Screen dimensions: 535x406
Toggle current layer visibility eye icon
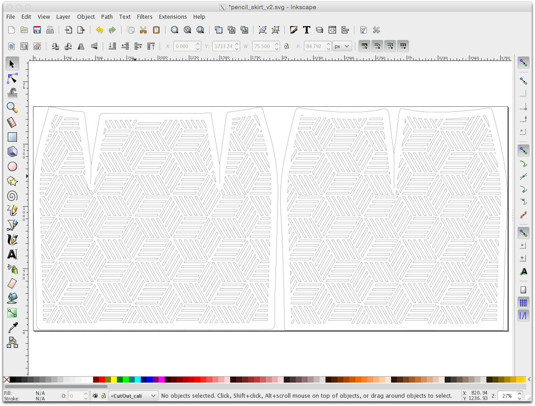coord(95,395)
